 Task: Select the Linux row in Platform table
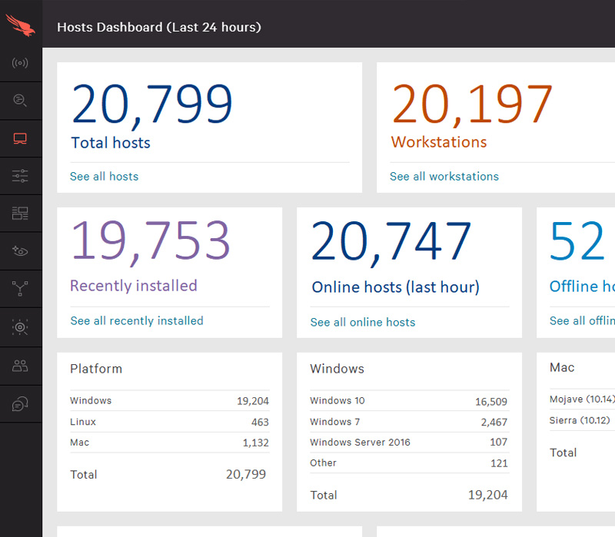click(x=168, y=422)
